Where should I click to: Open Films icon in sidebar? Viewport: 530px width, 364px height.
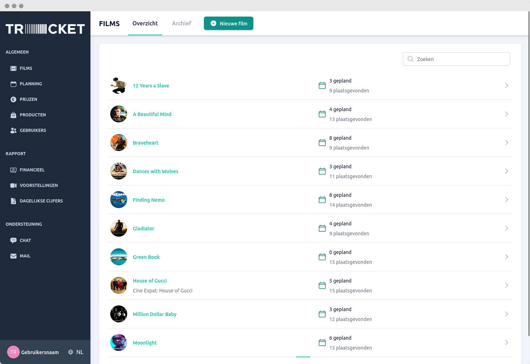pyautogui.click(x=13, y=68)
